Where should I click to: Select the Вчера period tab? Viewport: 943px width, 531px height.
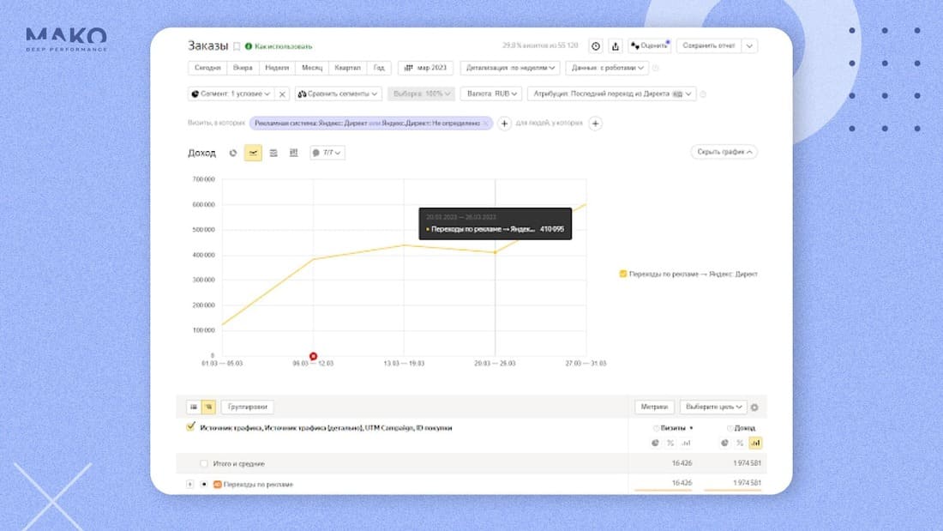243,68
